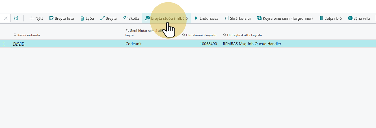This screenshot has width=376, height=128.
Task: Open the DAVID user link
Action: point(19,44)
